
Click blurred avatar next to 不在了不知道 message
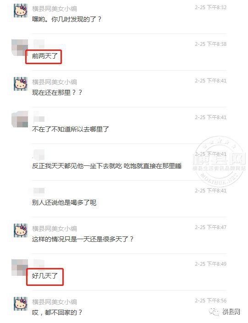pos(20,119)
